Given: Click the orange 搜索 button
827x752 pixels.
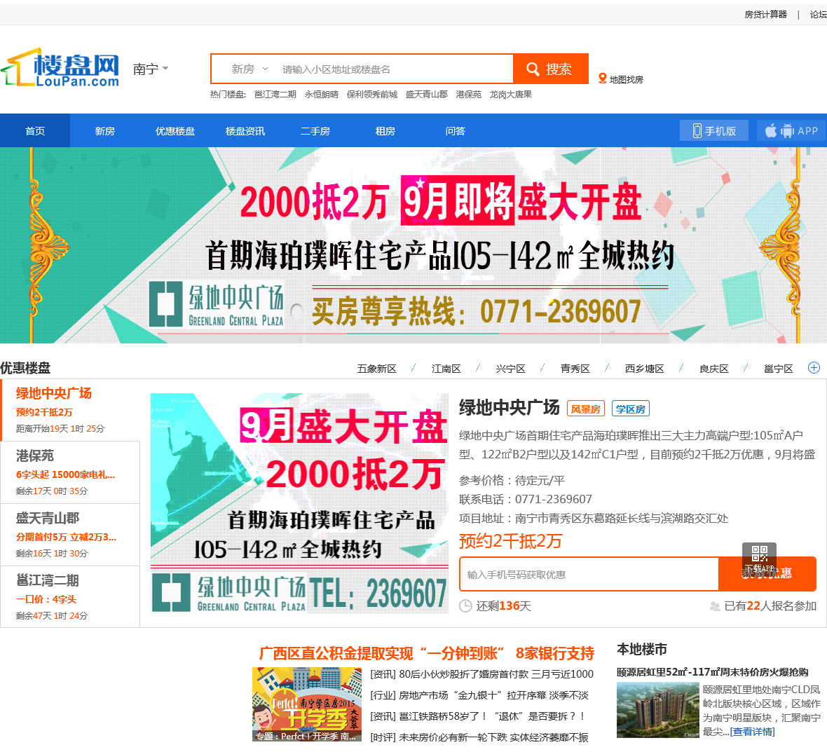Looking at the screenshot, I should [x=551, y=69].
